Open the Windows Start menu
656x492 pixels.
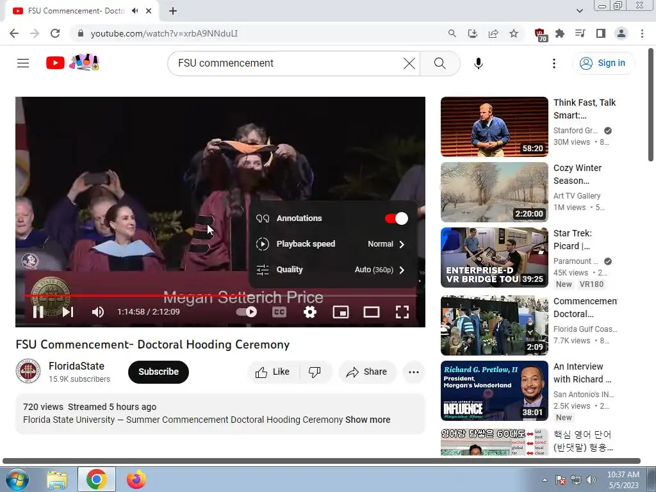coord(17,479)
